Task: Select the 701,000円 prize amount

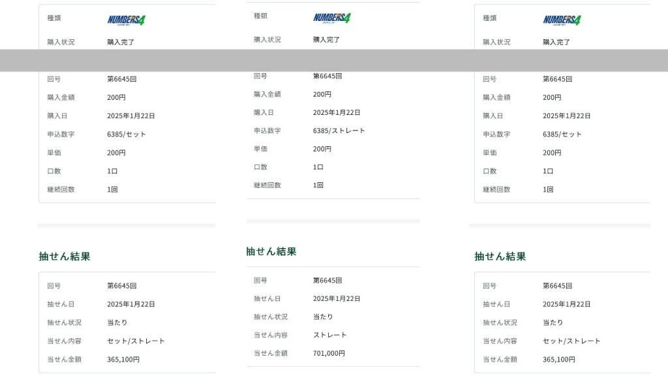Action: [329, 353]
